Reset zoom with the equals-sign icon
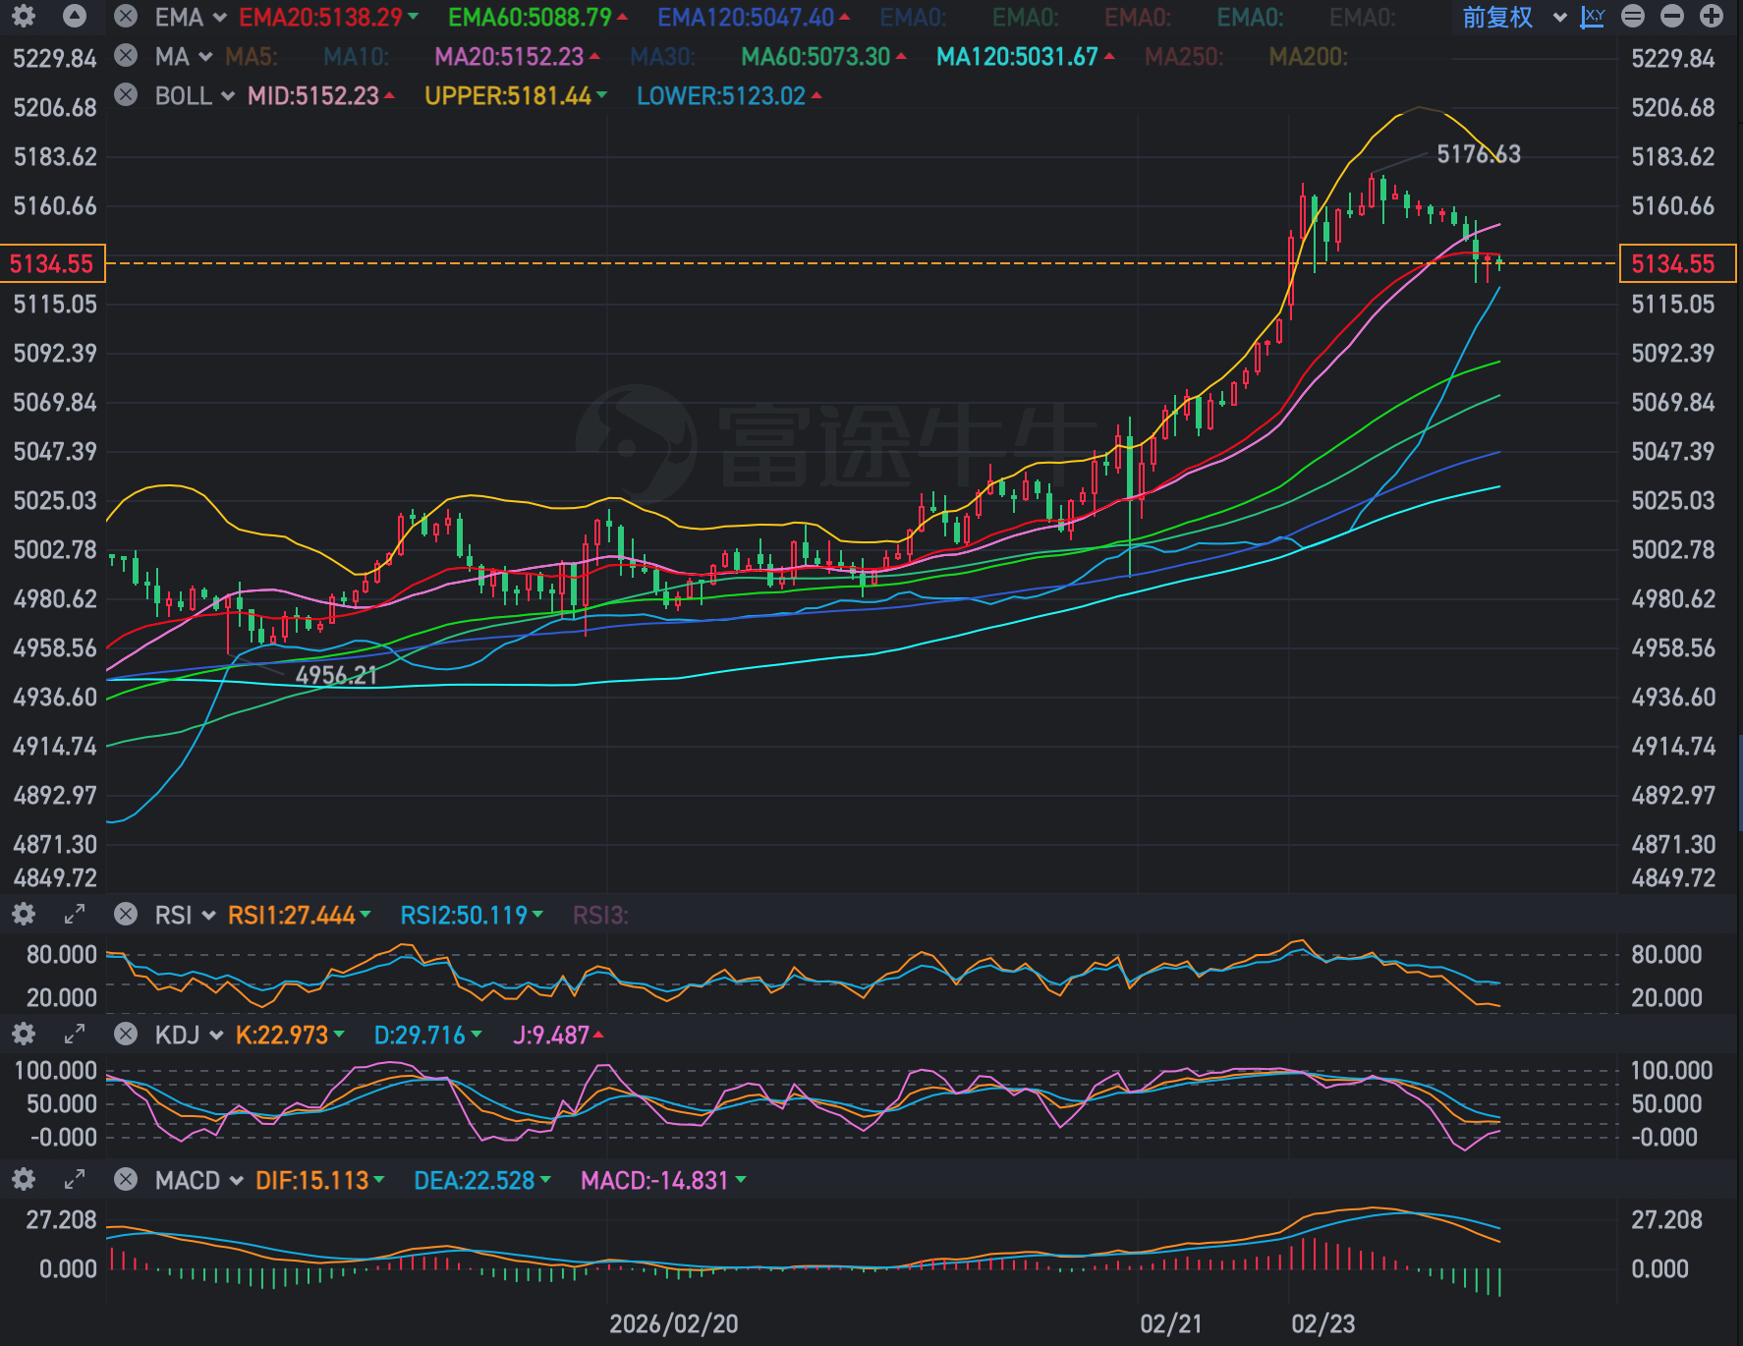The width and height of the screenshot is (1743, 1346). click(1633, 17)
